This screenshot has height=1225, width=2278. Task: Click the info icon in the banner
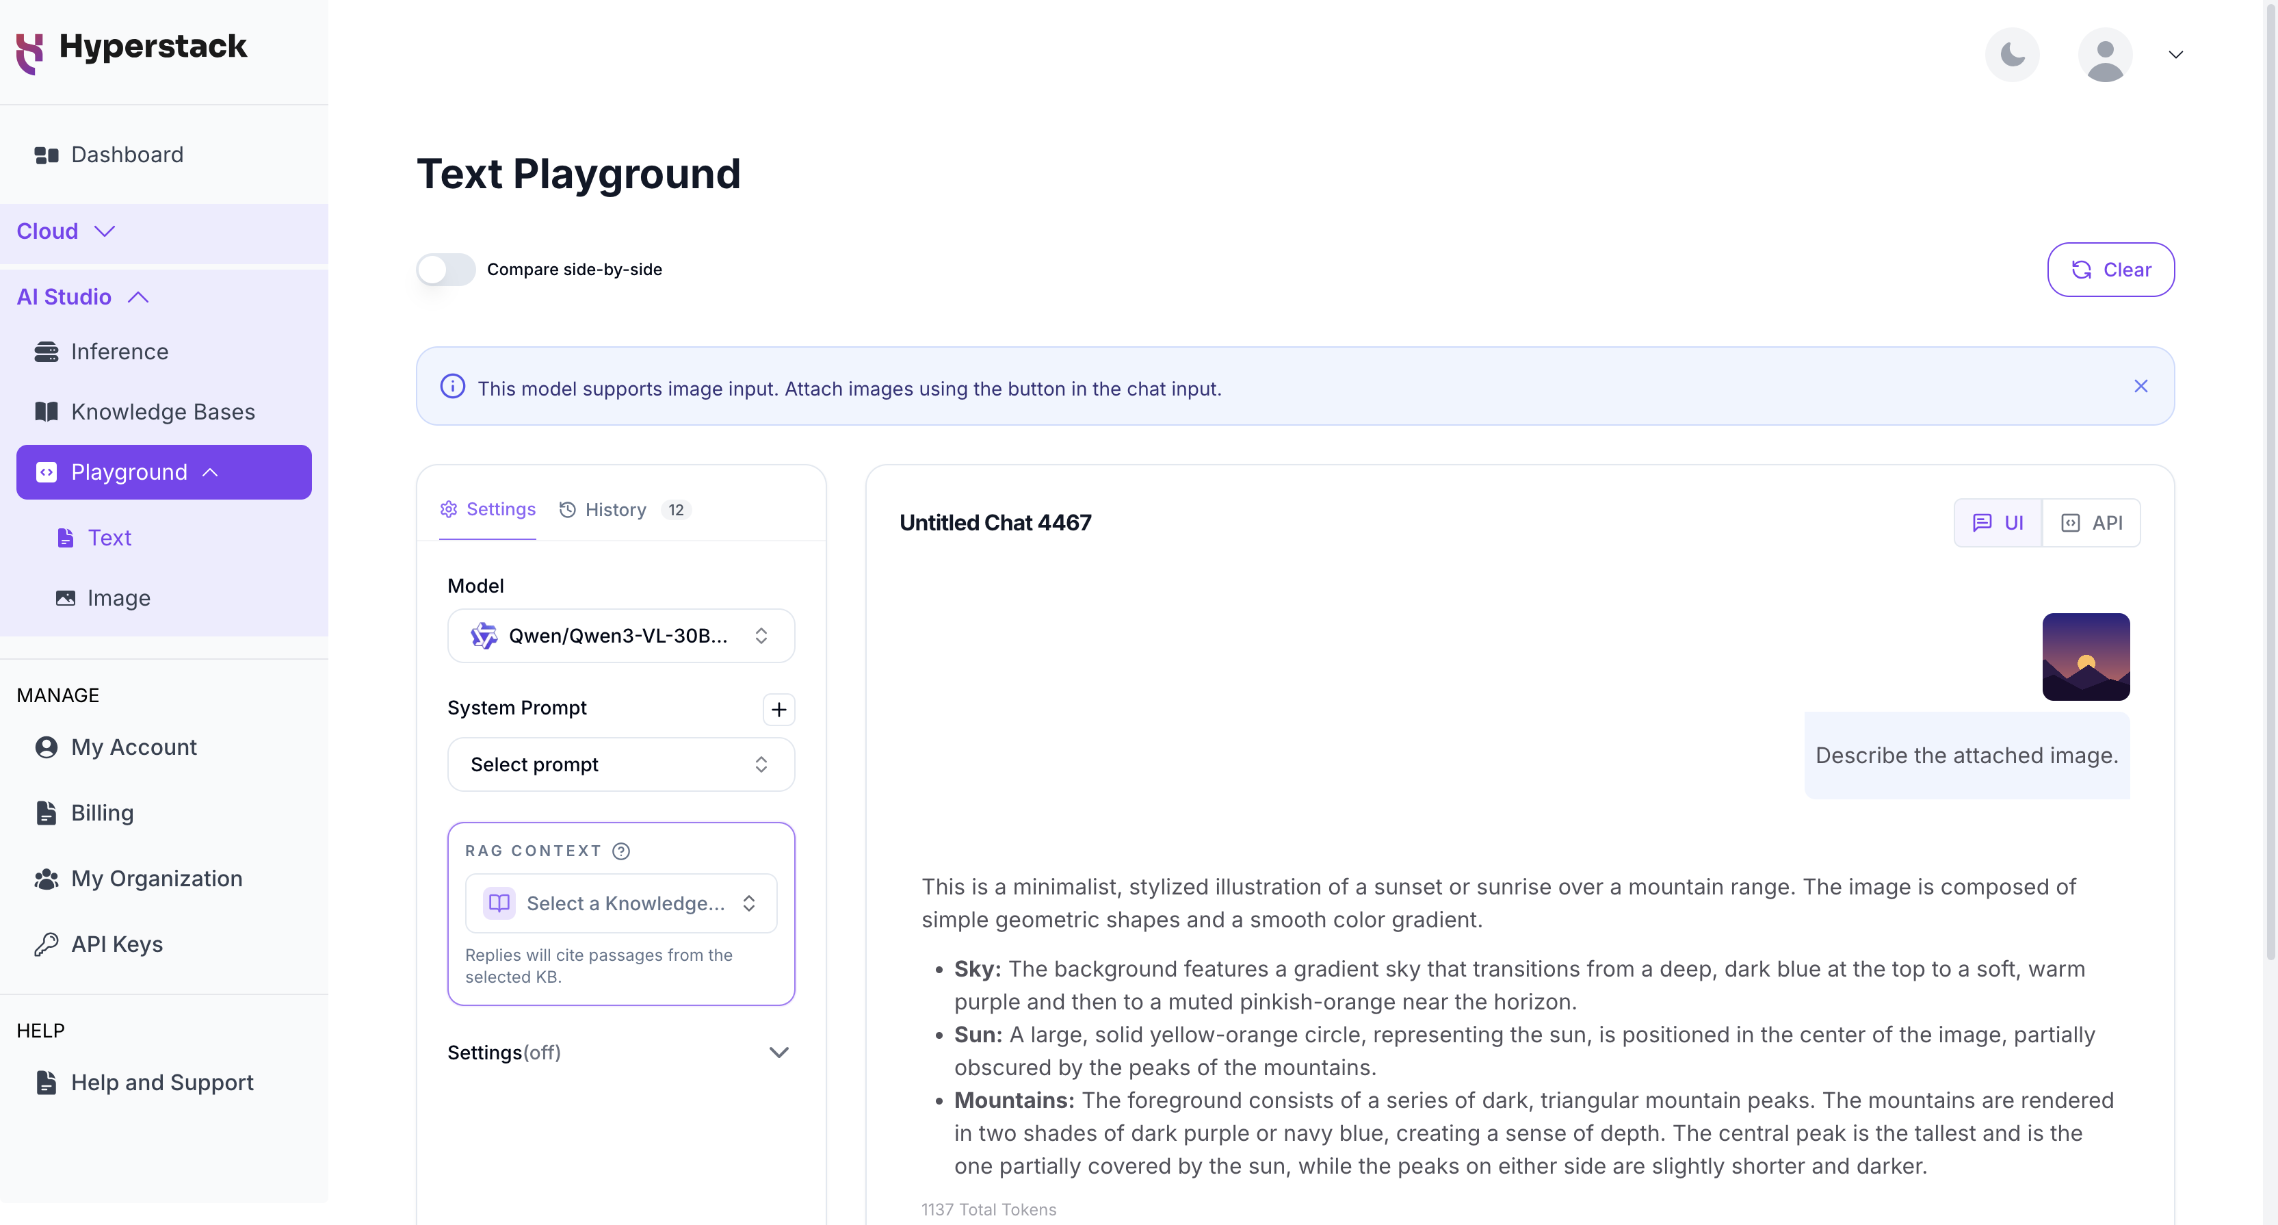452,387
